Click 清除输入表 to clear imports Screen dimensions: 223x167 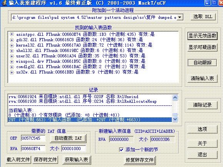[x=202, y=78]
